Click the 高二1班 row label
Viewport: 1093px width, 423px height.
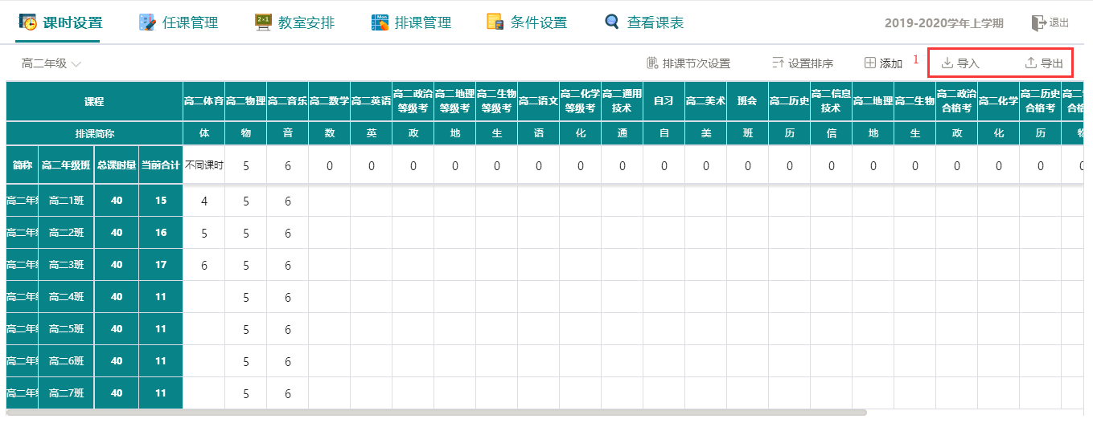(66, 201)
